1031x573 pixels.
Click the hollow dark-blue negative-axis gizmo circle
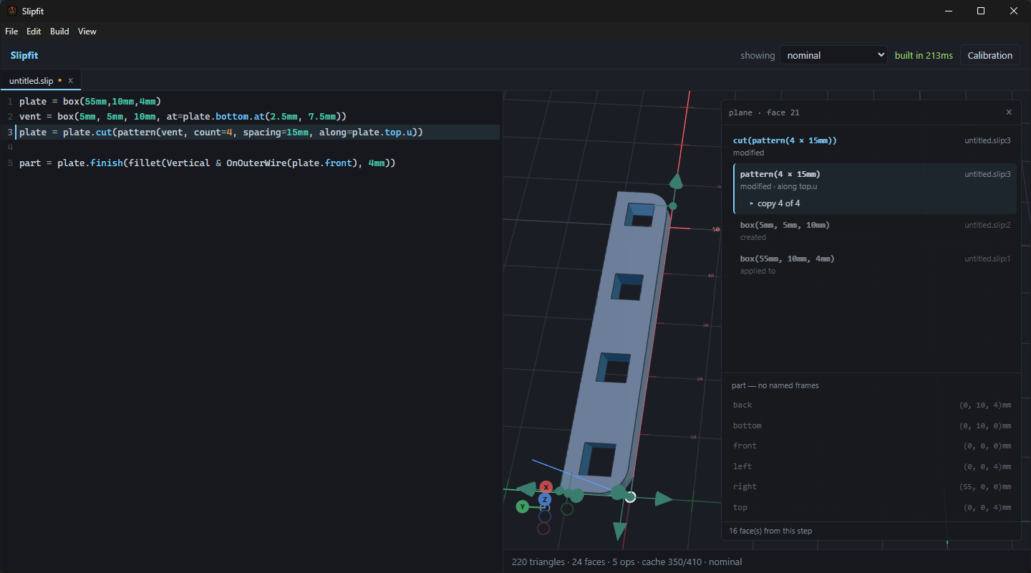pyautogui.click(x=545, y=516)
